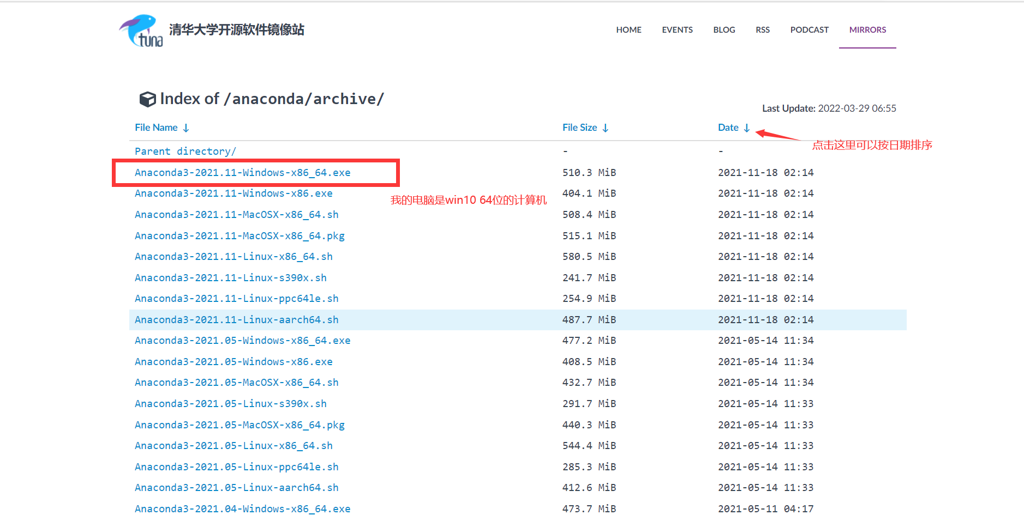Open the RSS menu item
Screen dimensions: 1024x521
pyautogui.click(x=763, y=30)
